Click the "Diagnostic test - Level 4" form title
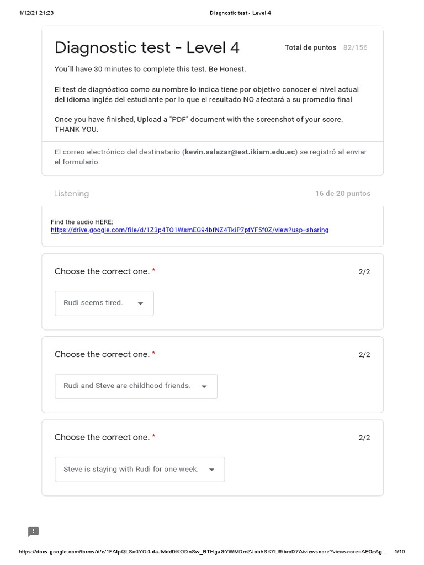The image size is (424, 565). tap(147, 48)
